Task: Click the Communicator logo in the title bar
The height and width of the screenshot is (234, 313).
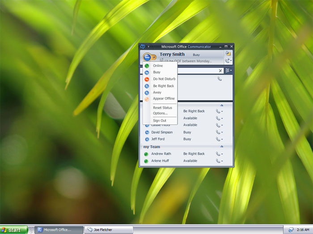Action: click(x=142, y=46)
